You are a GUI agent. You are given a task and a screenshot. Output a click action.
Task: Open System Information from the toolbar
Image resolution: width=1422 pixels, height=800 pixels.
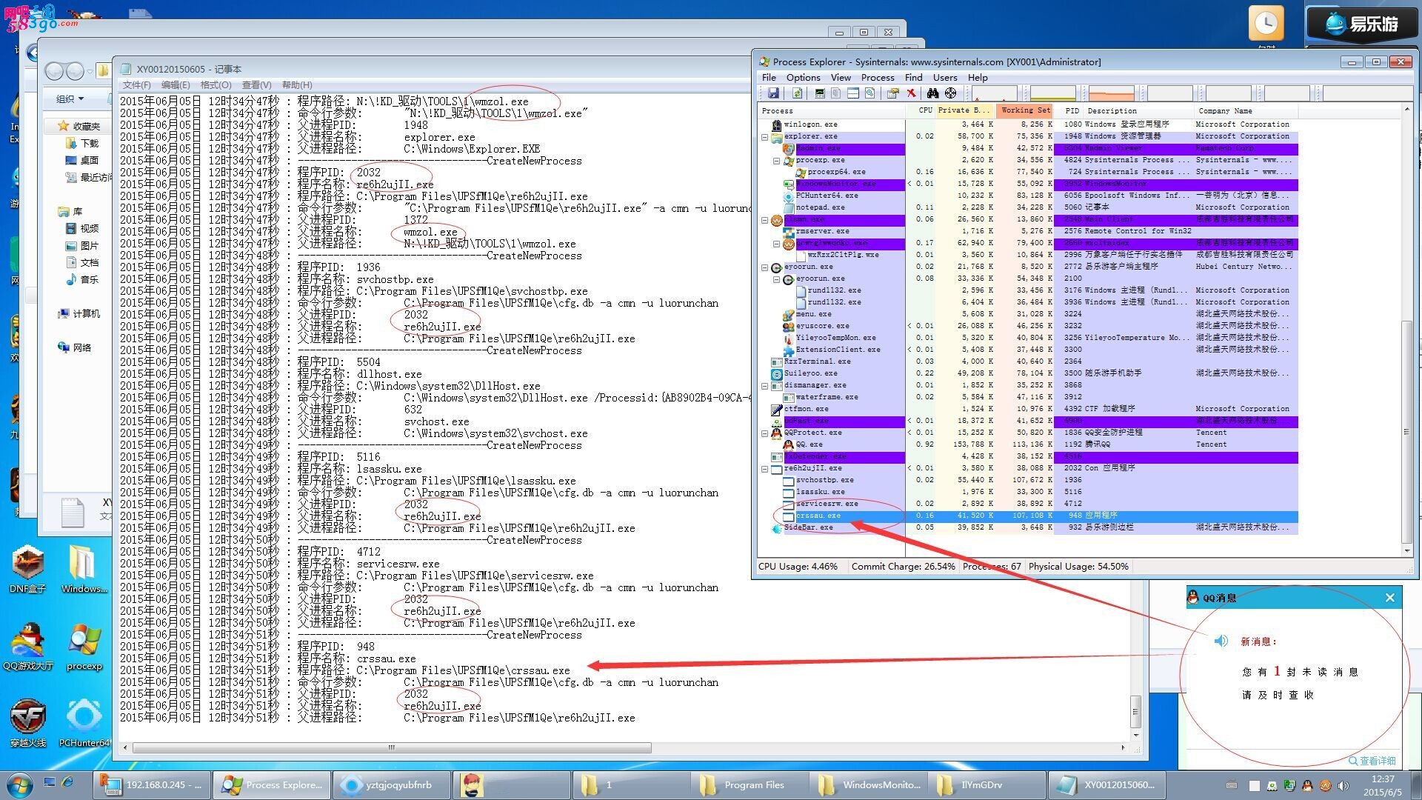(x=820, y=93)
